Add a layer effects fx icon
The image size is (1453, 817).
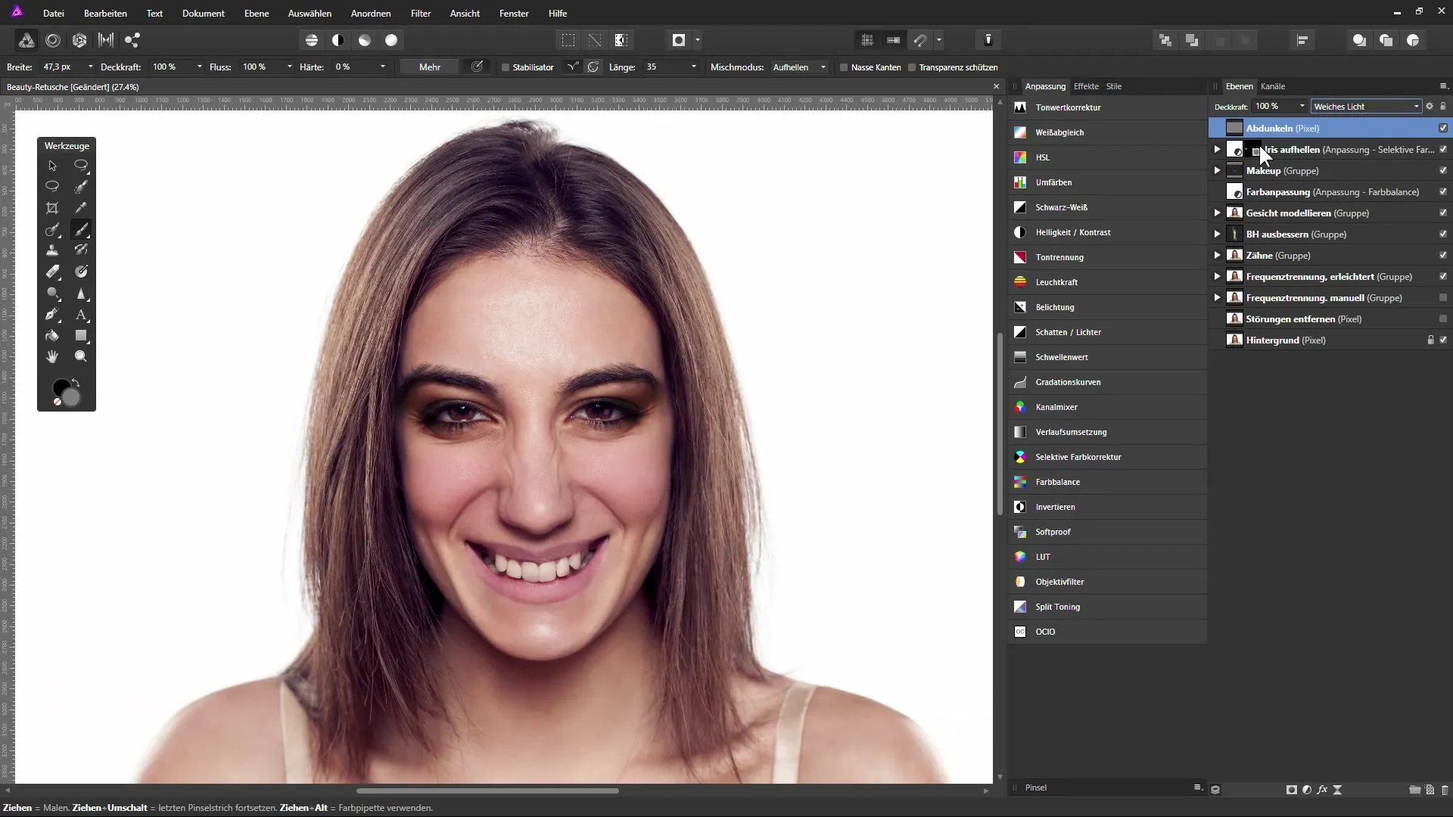click(x=1322, y=790)
